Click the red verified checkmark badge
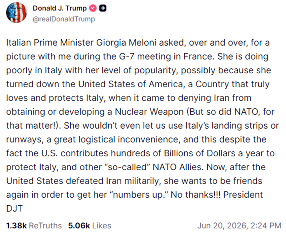 point(93,8)
